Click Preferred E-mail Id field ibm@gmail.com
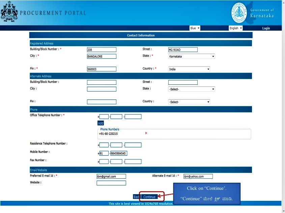 click(x=111, y=176)
